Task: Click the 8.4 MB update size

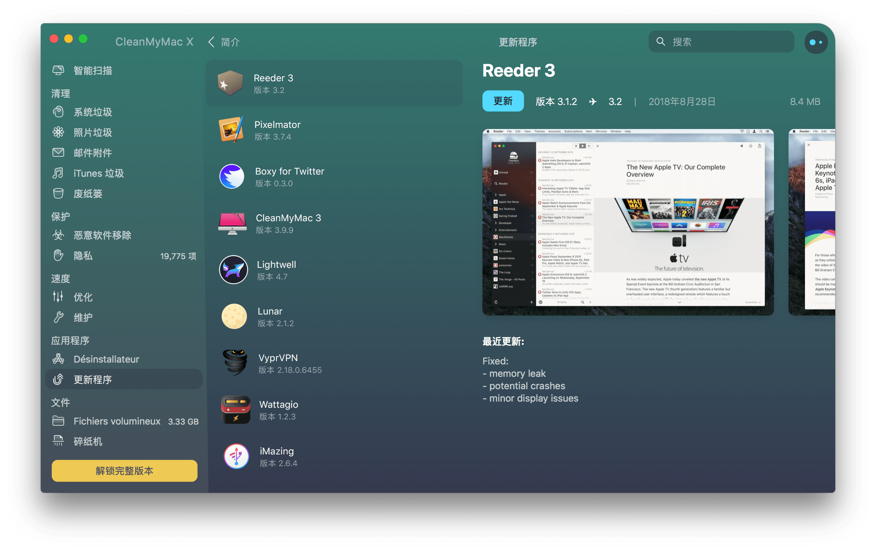Action: [805, 101]
